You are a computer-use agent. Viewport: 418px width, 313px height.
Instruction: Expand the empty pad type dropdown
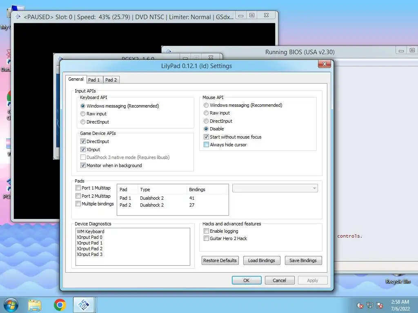click(275, 188)
